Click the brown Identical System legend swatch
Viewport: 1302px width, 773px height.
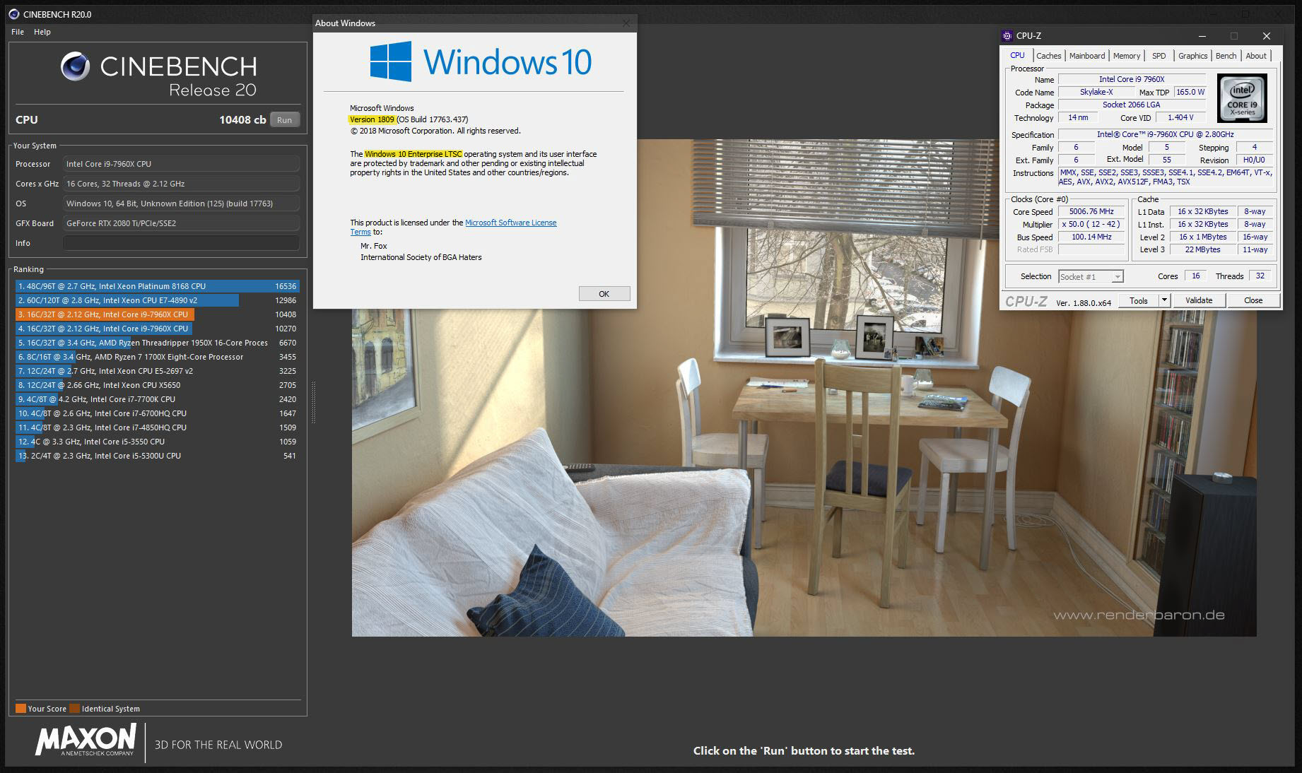coord(74,708)
